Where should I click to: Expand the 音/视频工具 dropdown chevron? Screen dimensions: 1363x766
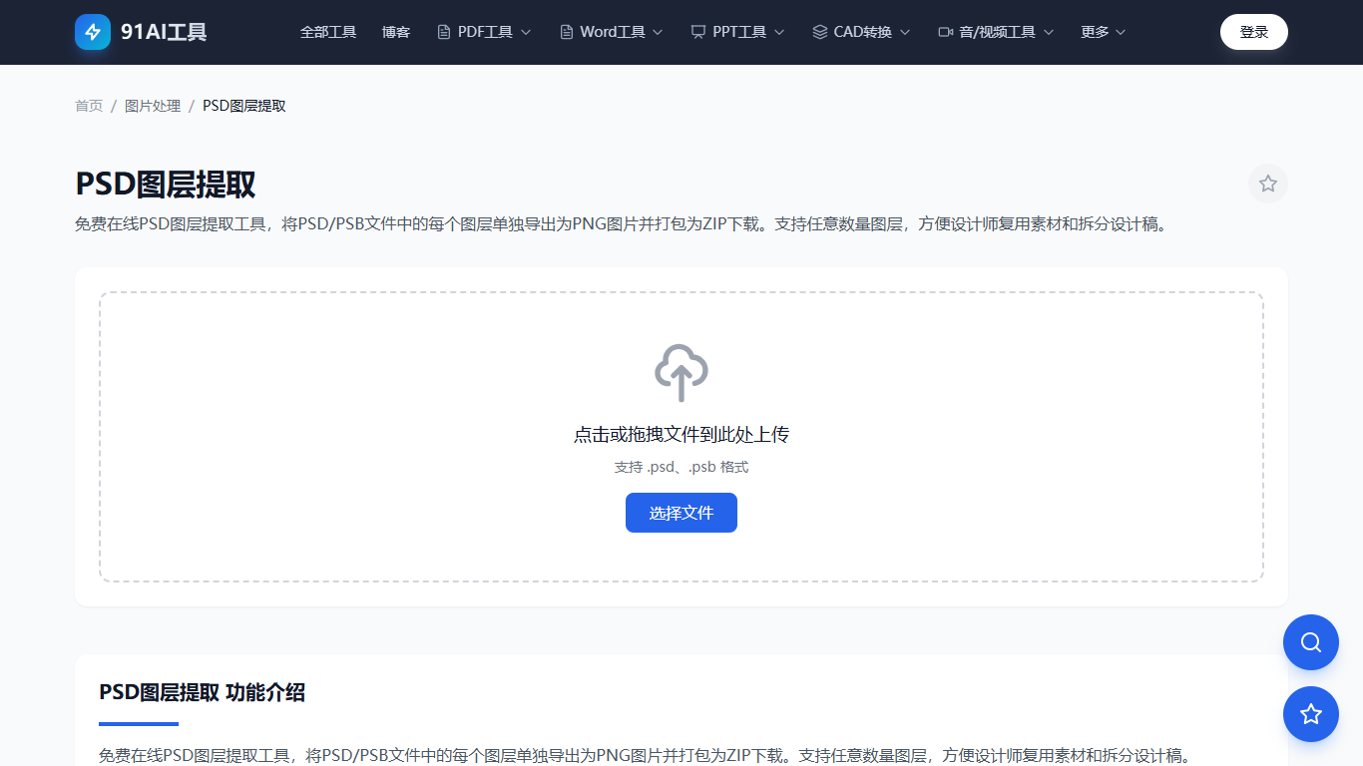tap(1049, 32)
